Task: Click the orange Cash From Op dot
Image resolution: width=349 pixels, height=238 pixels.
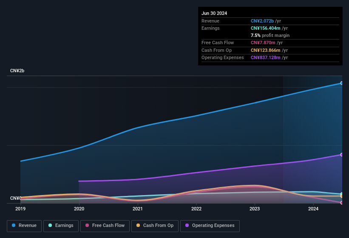Action: click(138, 225)
